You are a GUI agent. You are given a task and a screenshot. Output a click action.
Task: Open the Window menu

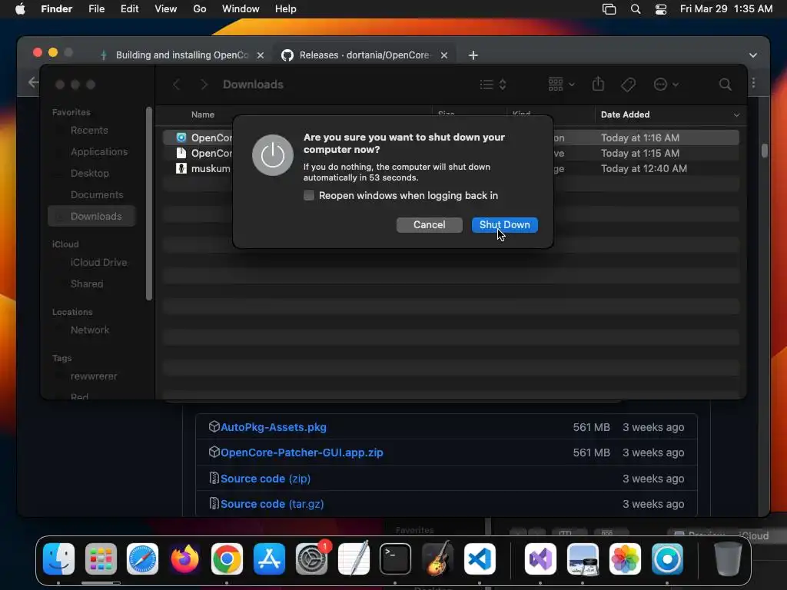click(241, 9)
